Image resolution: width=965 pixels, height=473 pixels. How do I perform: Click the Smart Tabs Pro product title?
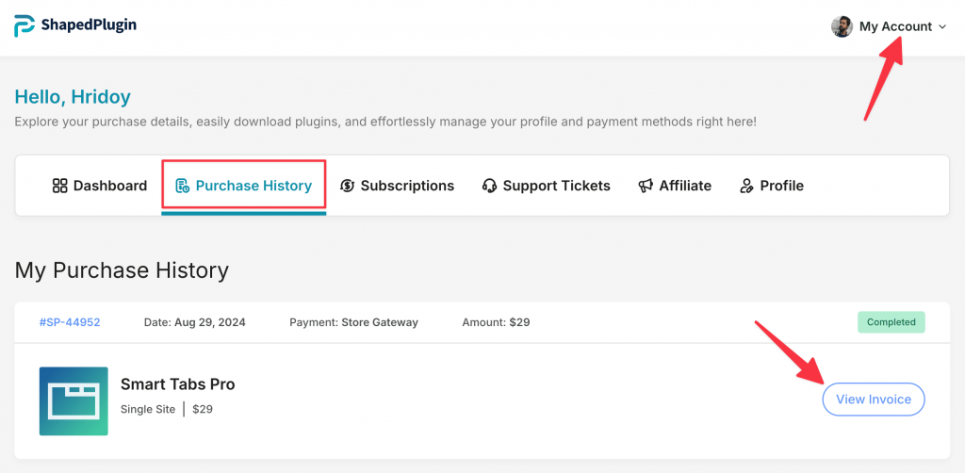coord(178,384)
